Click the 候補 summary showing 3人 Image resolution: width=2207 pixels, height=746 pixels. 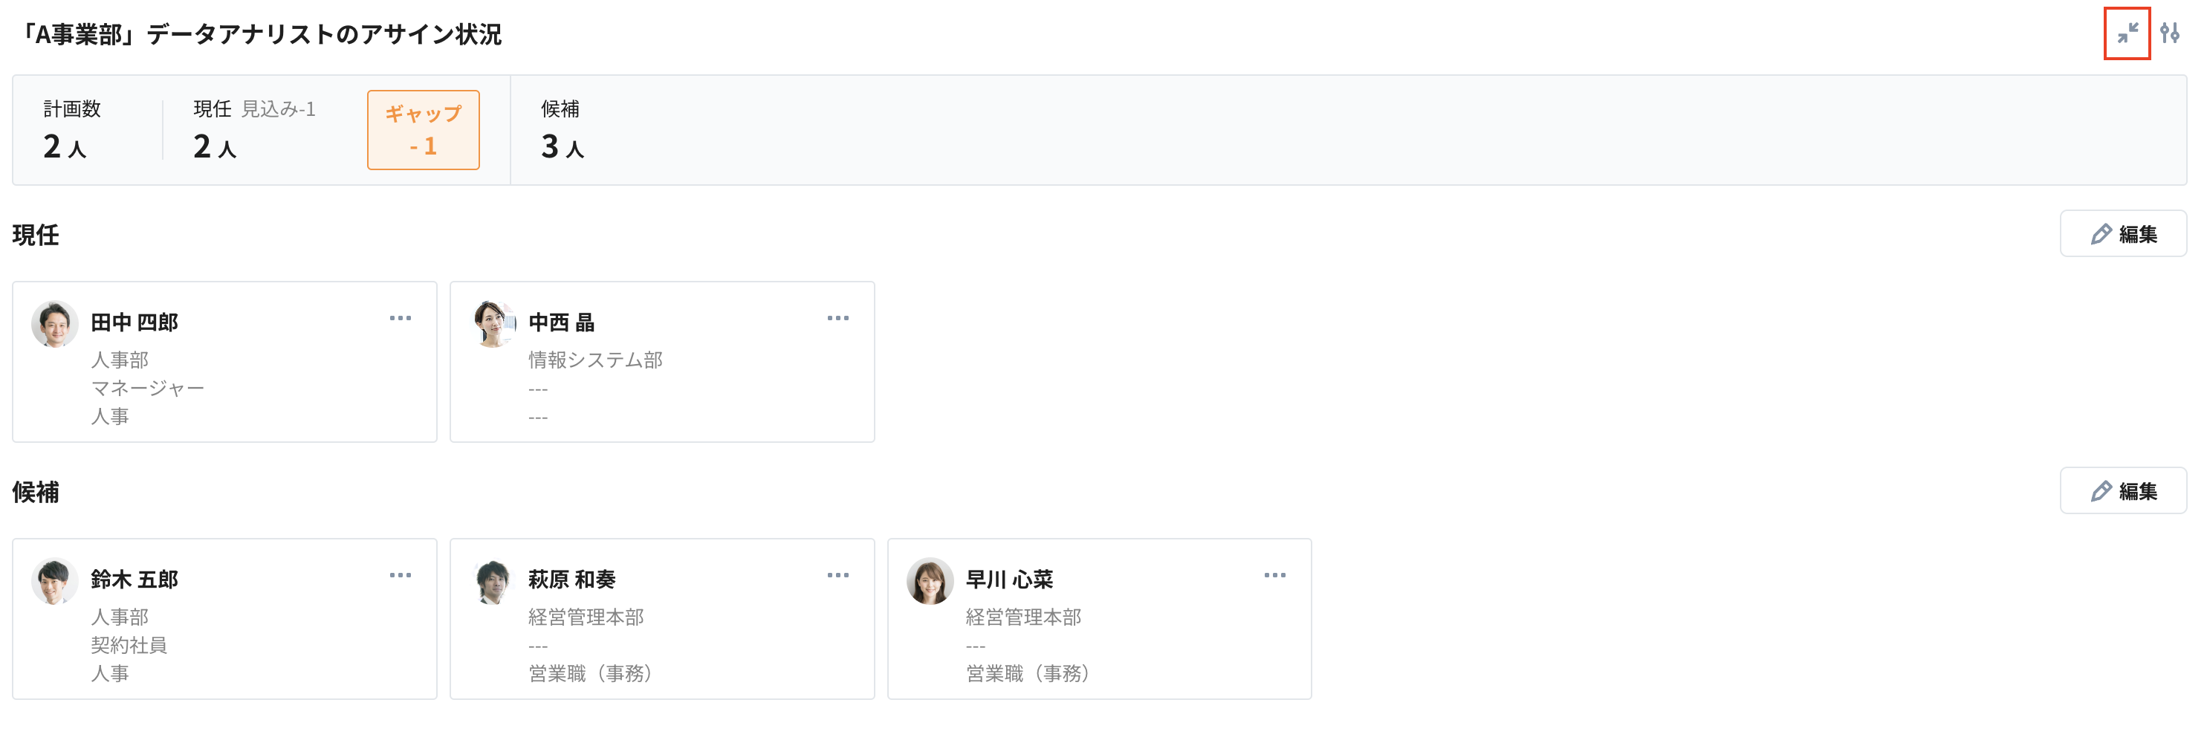click(x=563, y=129)
